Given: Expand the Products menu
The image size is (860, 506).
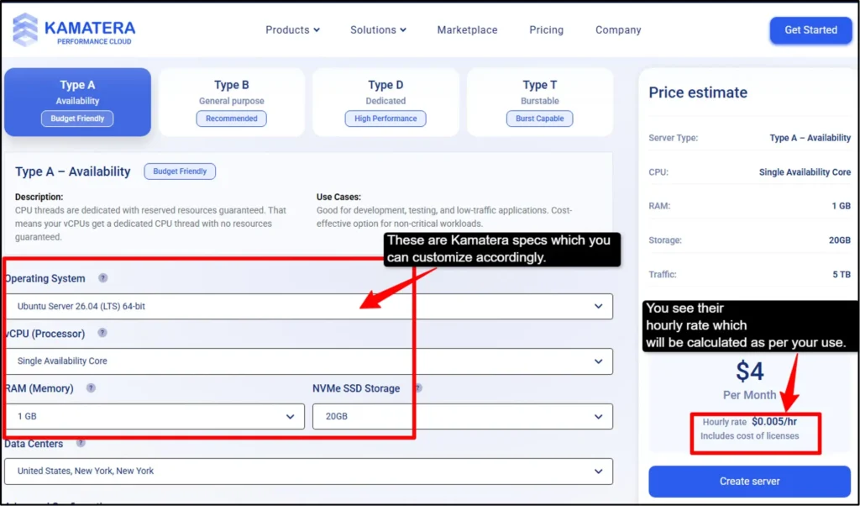Looking at the screenshot, I should [x=292, y=29].
